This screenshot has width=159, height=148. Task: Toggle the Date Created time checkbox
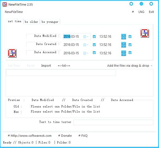tap(130, 45)
